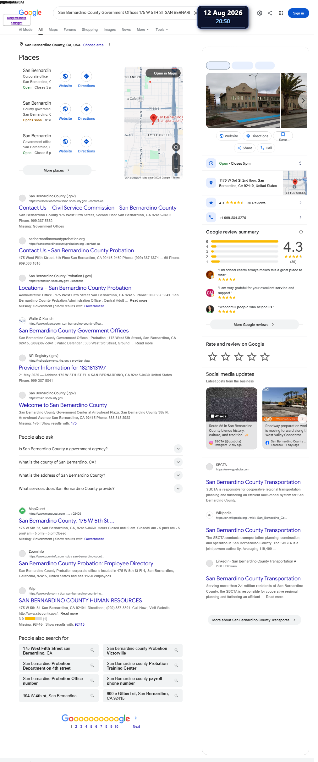Click Open in Maps on the map
This screenshot has width=318, height=762.
pyautogui.click(x=163, y=73)
